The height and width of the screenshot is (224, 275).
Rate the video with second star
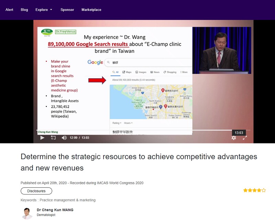[x=250, y=190]
